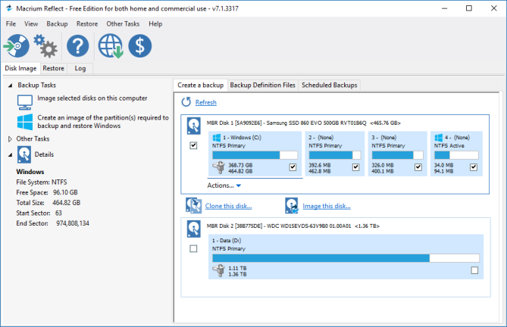Image resolution: width=507 pixels, height=327 pixels.
Task: Switch to the Restore tab
Action: [54, 68]
